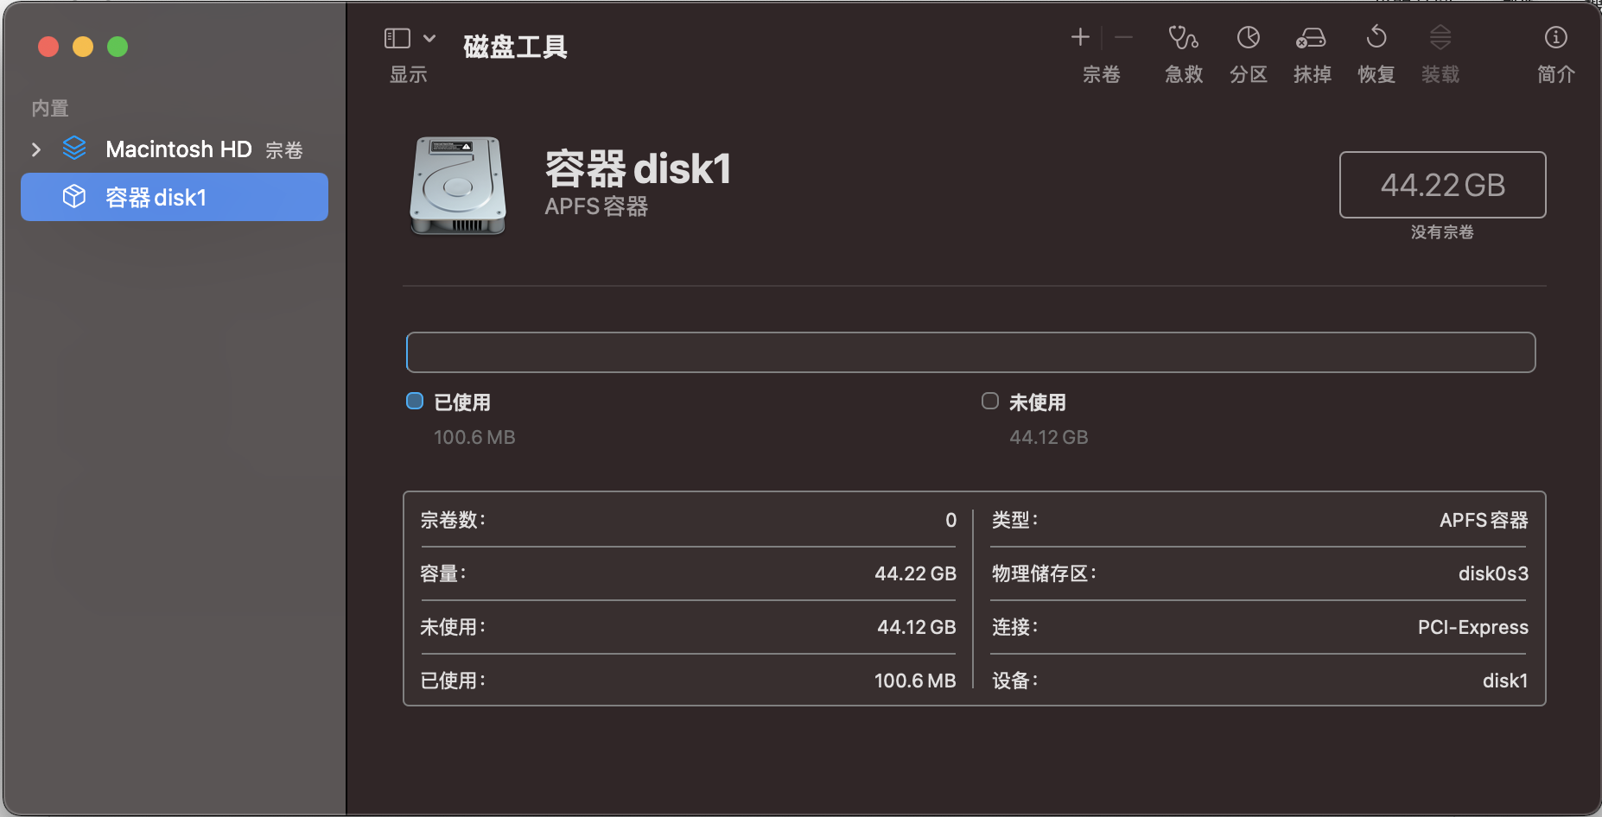Open the 显示 view options dropdown arrow
This screenshot has width=1602, height=817.
pyautogui.click(x=429, y=38)
